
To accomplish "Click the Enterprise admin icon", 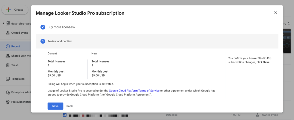I will tap(8, 92).
